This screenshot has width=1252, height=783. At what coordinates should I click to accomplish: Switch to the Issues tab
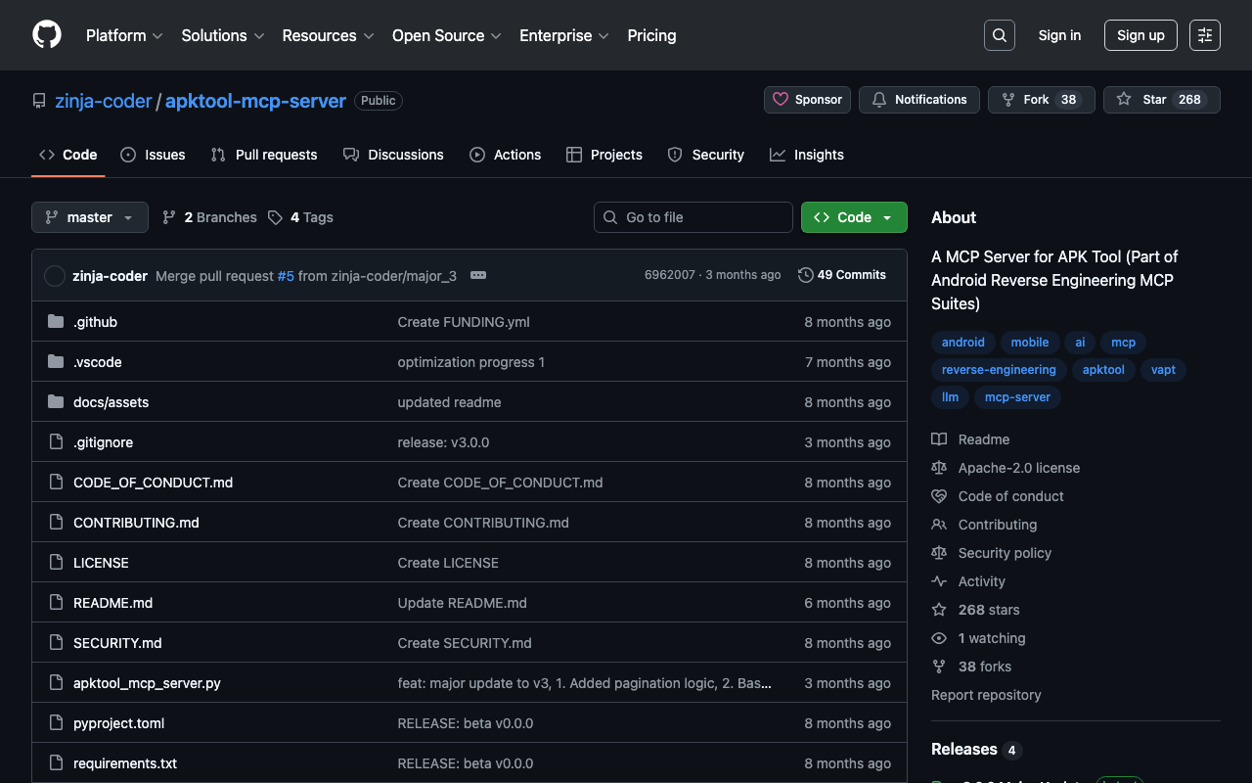click(x=153, y=155)
